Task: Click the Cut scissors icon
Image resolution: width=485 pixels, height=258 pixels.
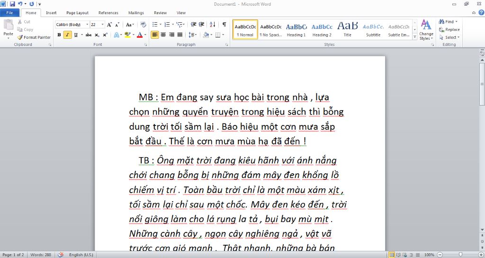Action: pos(20,22)
